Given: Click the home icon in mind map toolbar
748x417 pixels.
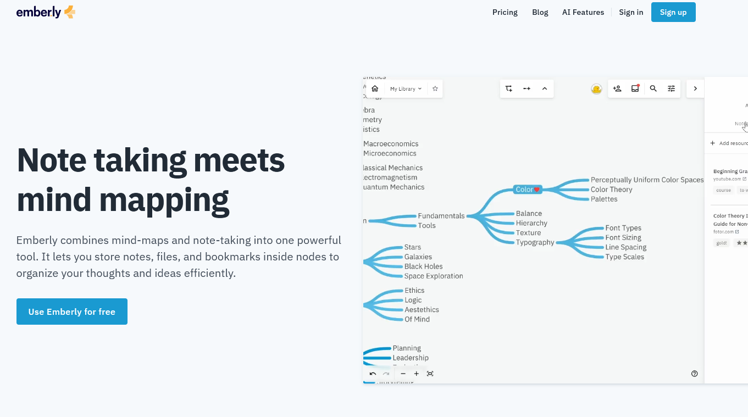Looking at the screenshot, I should click(x=375, y=88).
